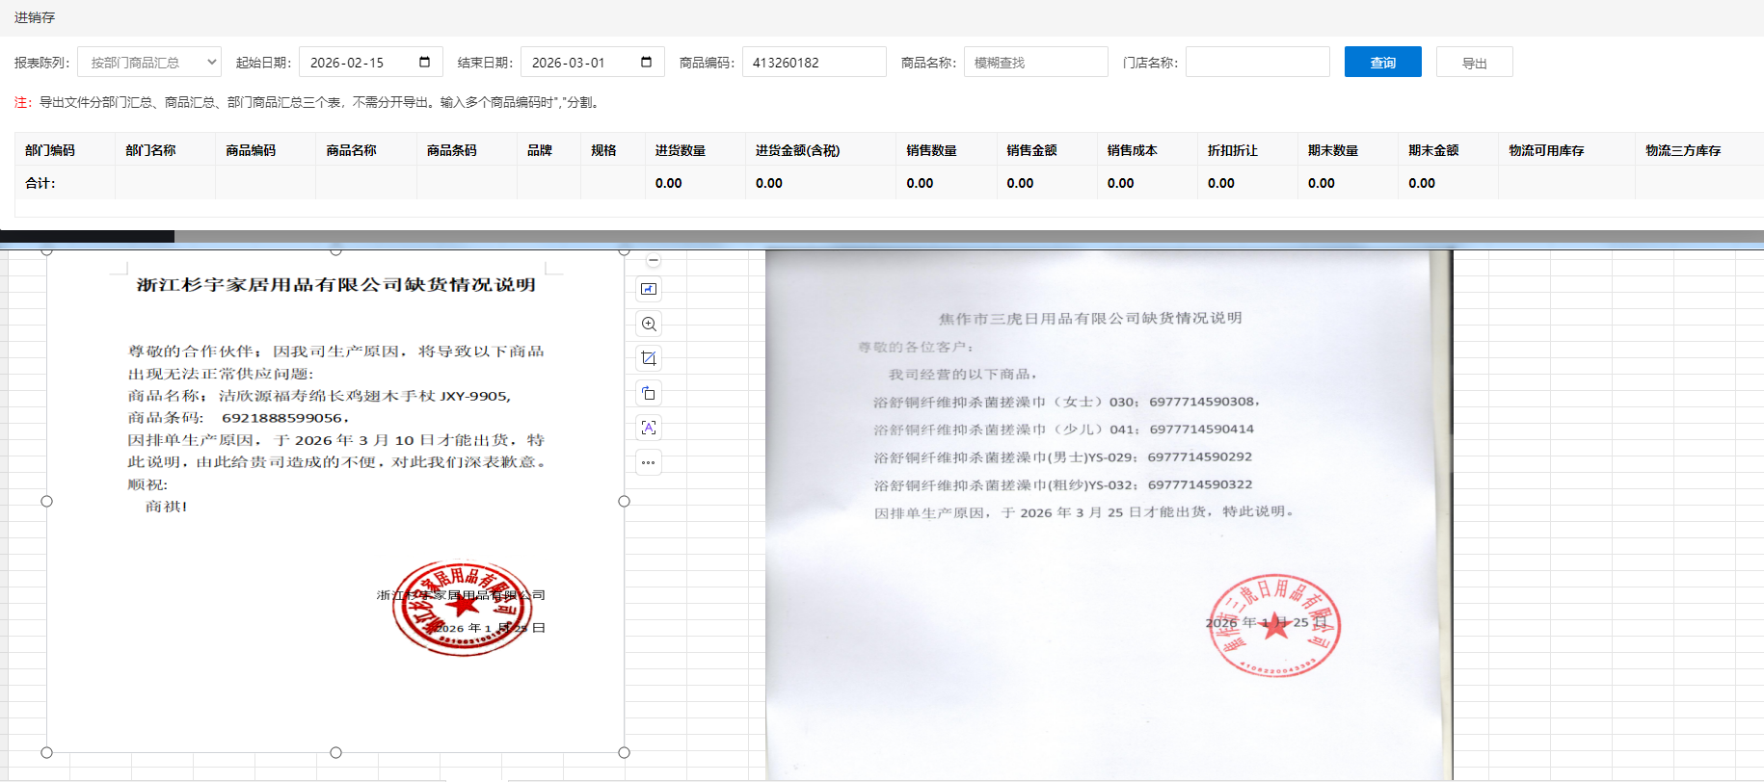Viewport: 1764px width, 782px height.
Task: Click the 查询 button
Action: (x=1382, y=63)
